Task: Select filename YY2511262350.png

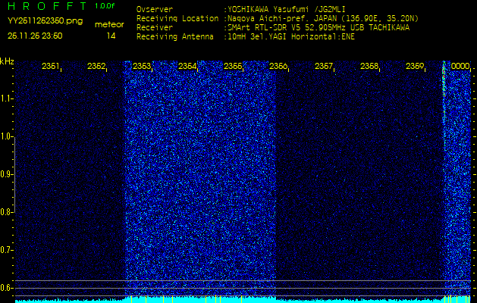Action: click(45, 21)
